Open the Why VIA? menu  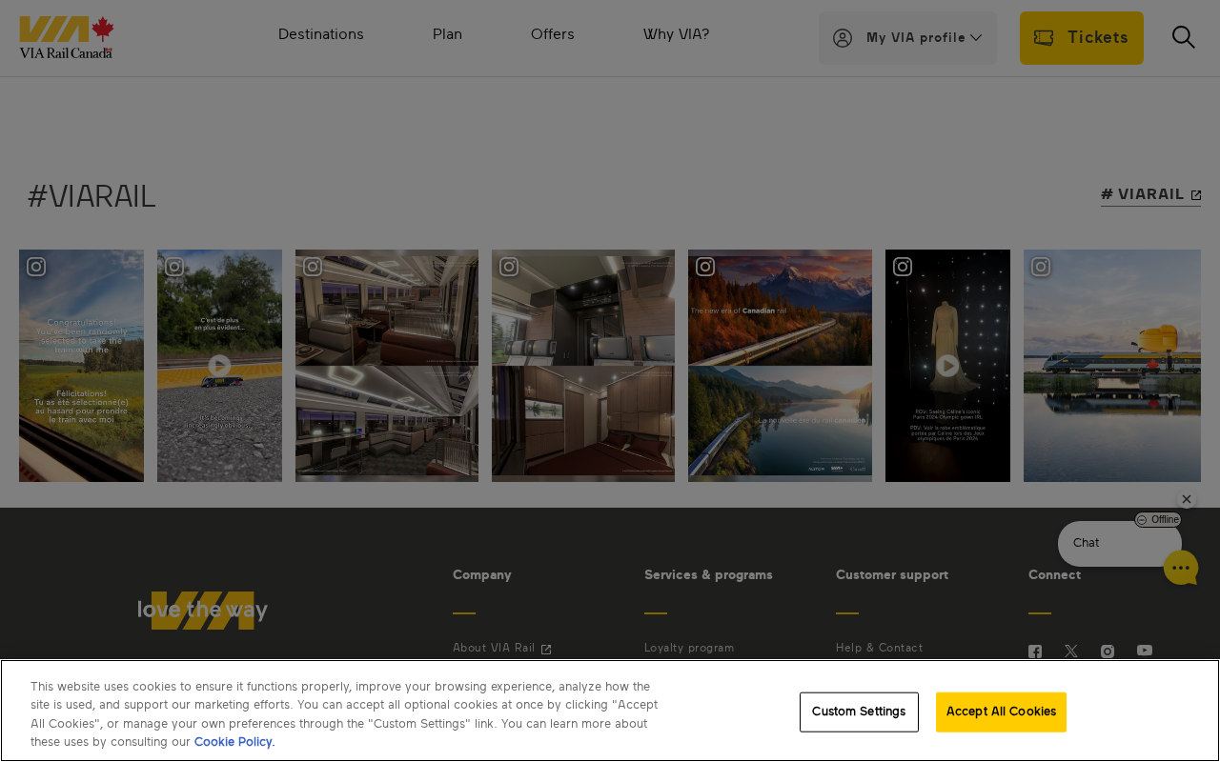pos(677,34)
